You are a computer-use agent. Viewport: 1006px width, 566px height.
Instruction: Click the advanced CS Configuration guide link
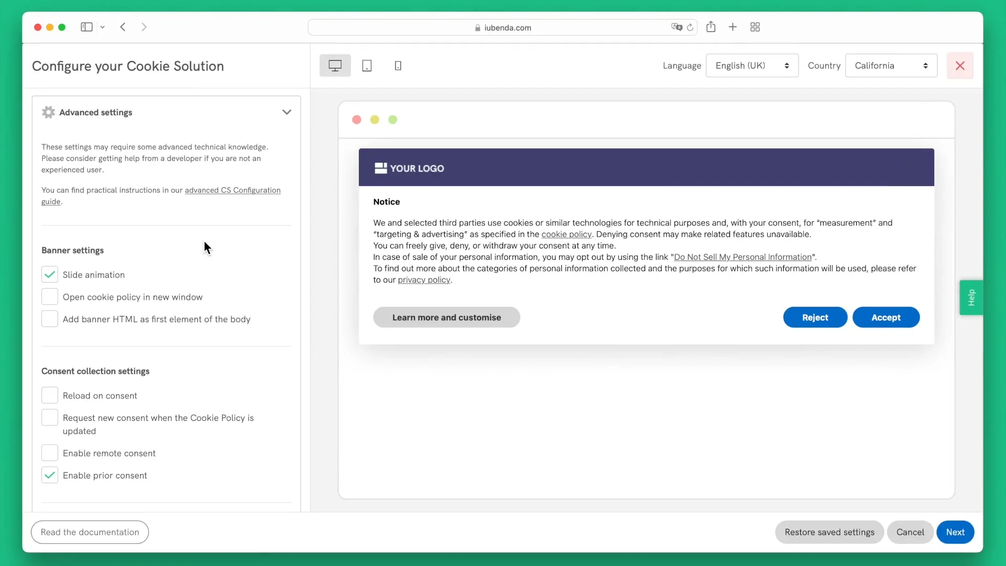[x=160, y=195]
